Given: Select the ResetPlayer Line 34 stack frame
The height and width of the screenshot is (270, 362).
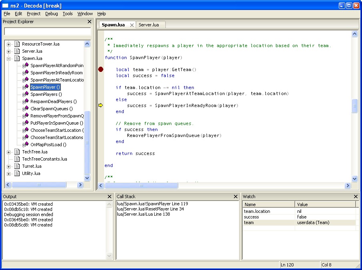Looking at the screenshot, I should coord(150,209).
